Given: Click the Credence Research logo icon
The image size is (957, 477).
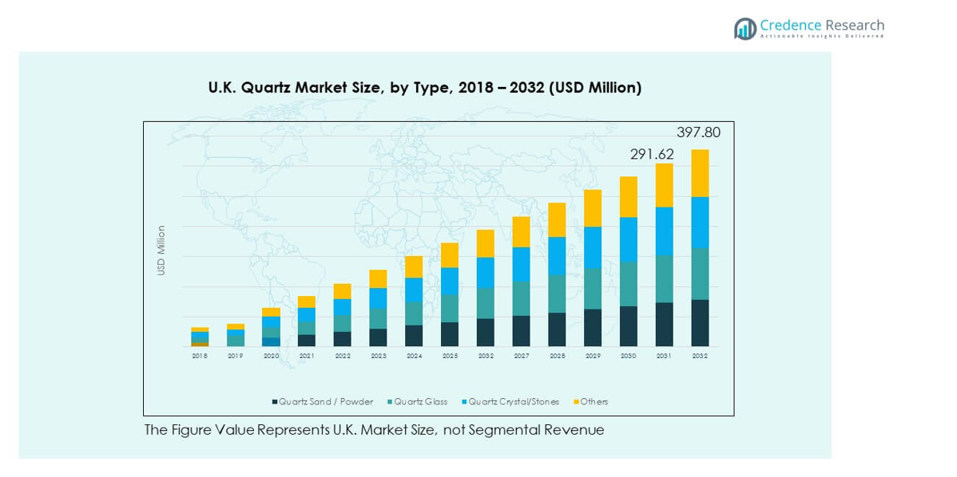Looking at the screenshot, I should pyautogui.click(x=745, y=29).
